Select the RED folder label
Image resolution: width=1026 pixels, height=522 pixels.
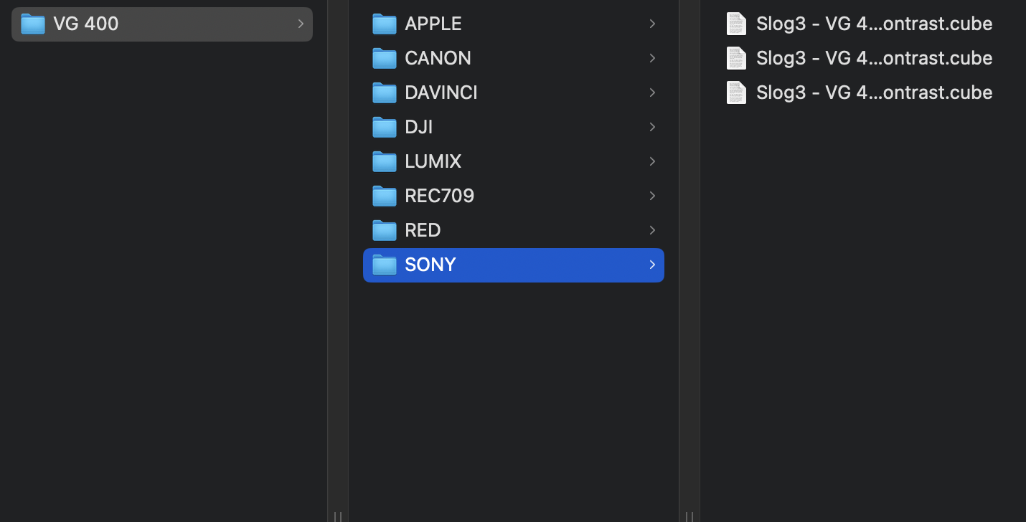[423, 230]
